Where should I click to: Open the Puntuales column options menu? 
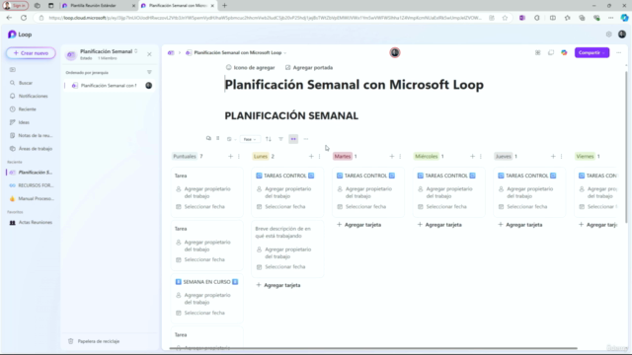point(239,156)
